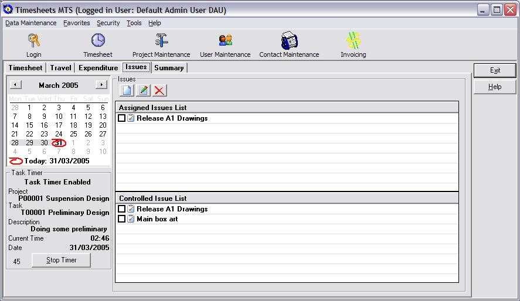520x301 pixels.
Task: Switch to the Travel tab
Action: click(61, 67)
